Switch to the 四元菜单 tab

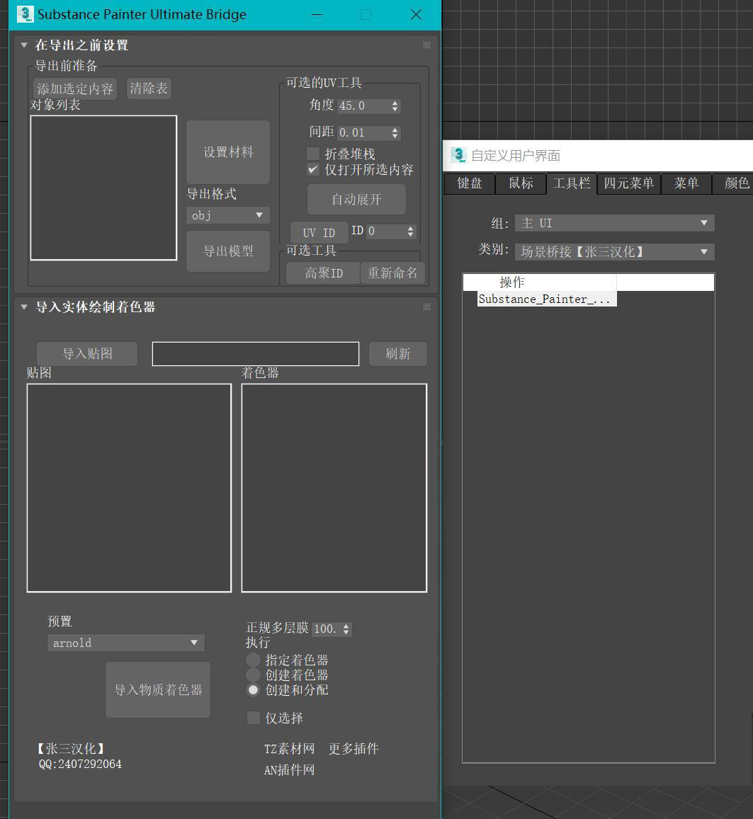pyautogui.click(x=629, y=183)
